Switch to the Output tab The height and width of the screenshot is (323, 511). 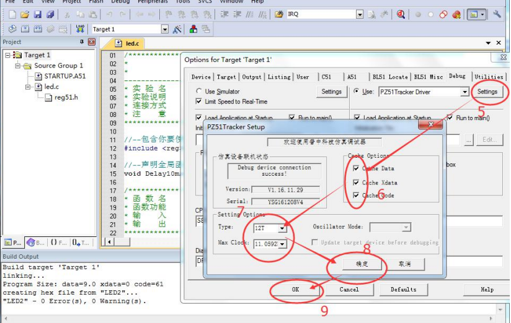tap(252, 77)
